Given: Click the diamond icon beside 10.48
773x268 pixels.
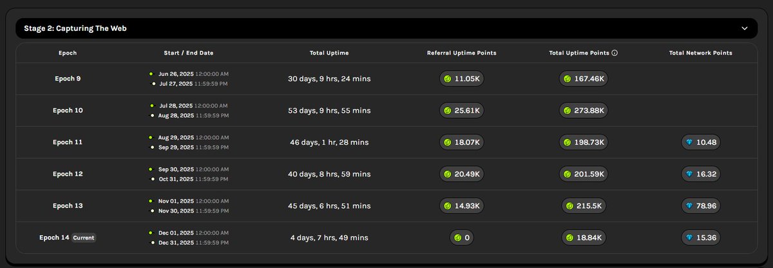Looking at the screenshot, I should point(690,142).
